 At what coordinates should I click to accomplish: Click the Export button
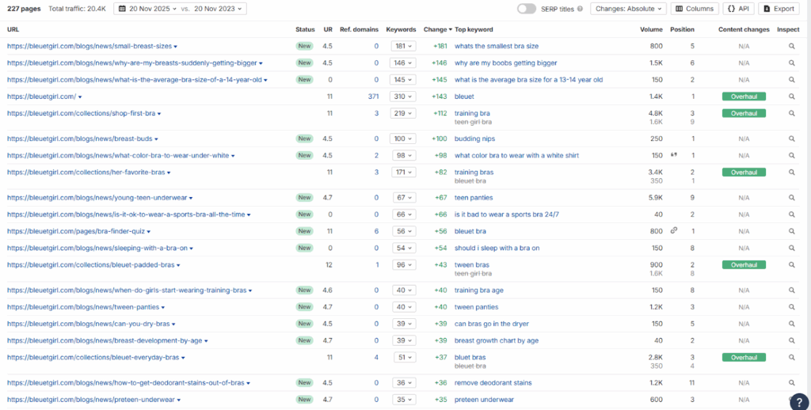779,9
